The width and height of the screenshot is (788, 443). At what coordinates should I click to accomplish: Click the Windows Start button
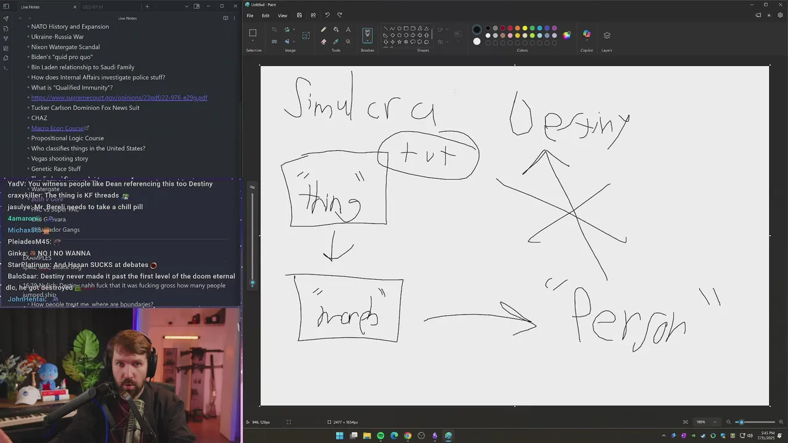click(x=339, y=436)
